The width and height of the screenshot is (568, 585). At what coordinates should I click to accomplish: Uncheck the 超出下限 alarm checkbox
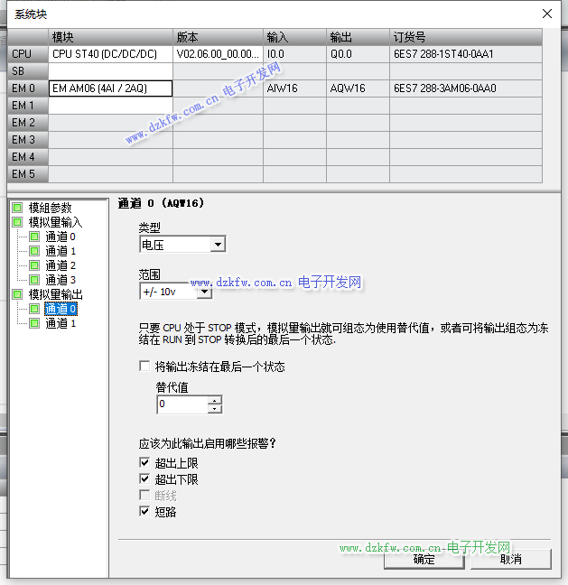[x=144, y=479]
